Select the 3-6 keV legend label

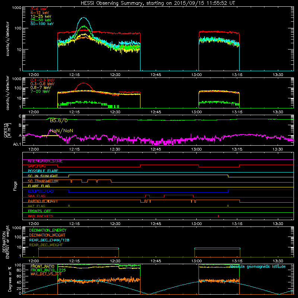point(39,9)
